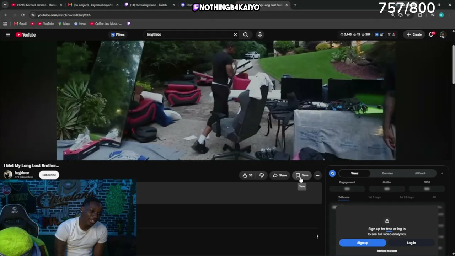Open the Chrome profile avatar
The image size is (455, 256).
pos(441,15)
